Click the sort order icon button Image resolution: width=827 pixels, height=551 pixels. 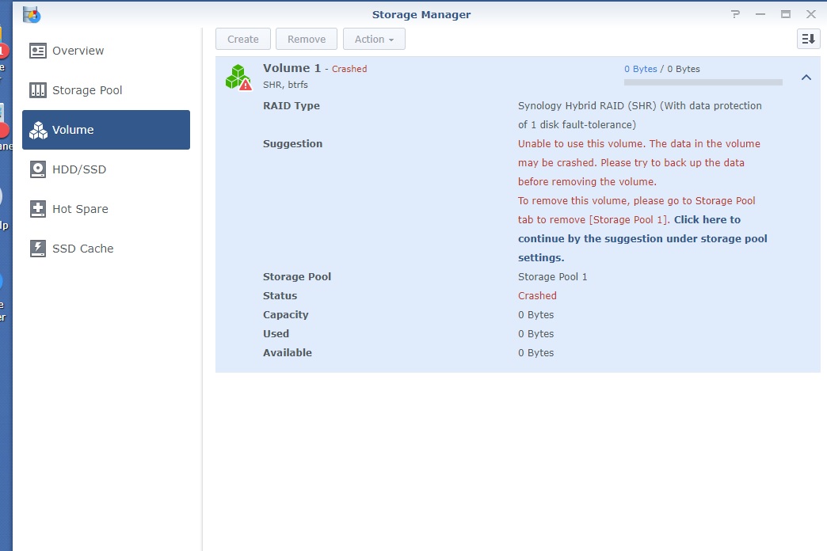[x=808, y=39]
